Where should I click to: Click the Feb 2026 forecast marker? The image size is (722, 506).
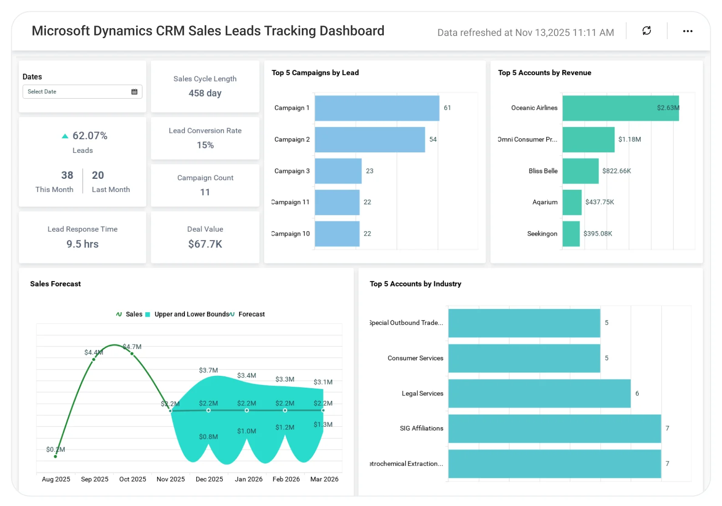pyautogui.click(x=285, y=410)
